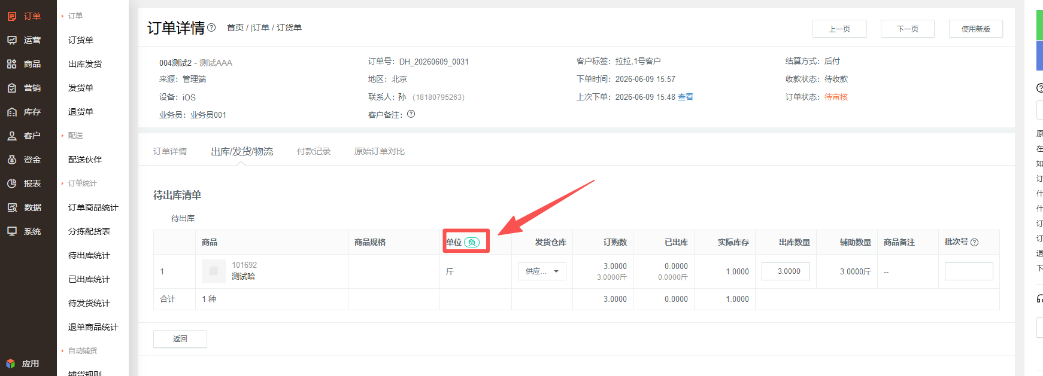This screenshot has width=1043, height=376.
Task: Open 分拣配货表 in the submenu
Action: pyautogui.click(x=89, y=231)
